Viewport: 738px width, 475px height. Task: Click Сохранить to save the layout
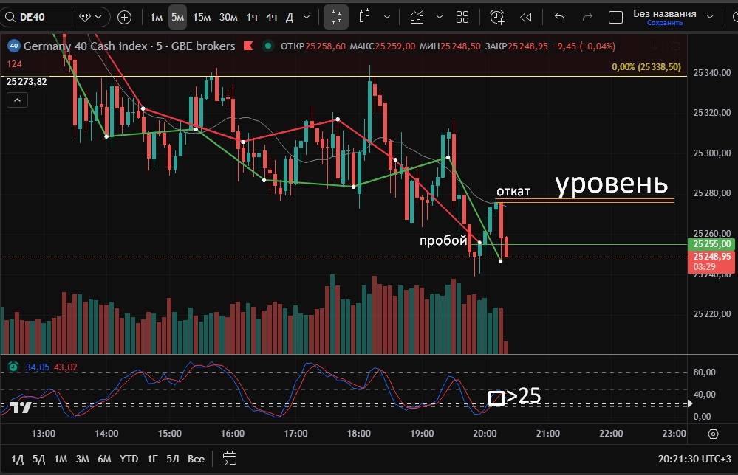click(664, 23)
